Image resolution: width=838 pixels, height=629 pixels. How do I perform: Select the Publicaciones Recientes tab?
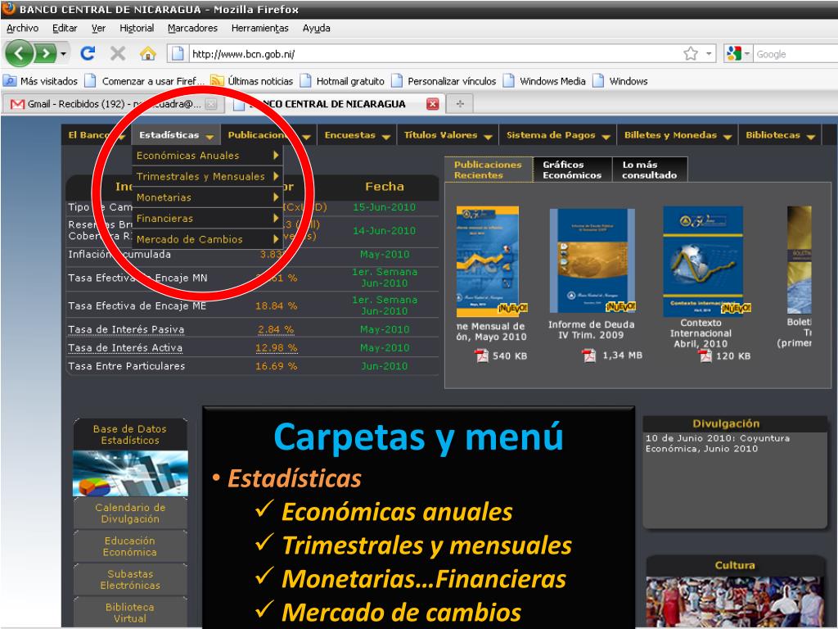tap(488, 170)
